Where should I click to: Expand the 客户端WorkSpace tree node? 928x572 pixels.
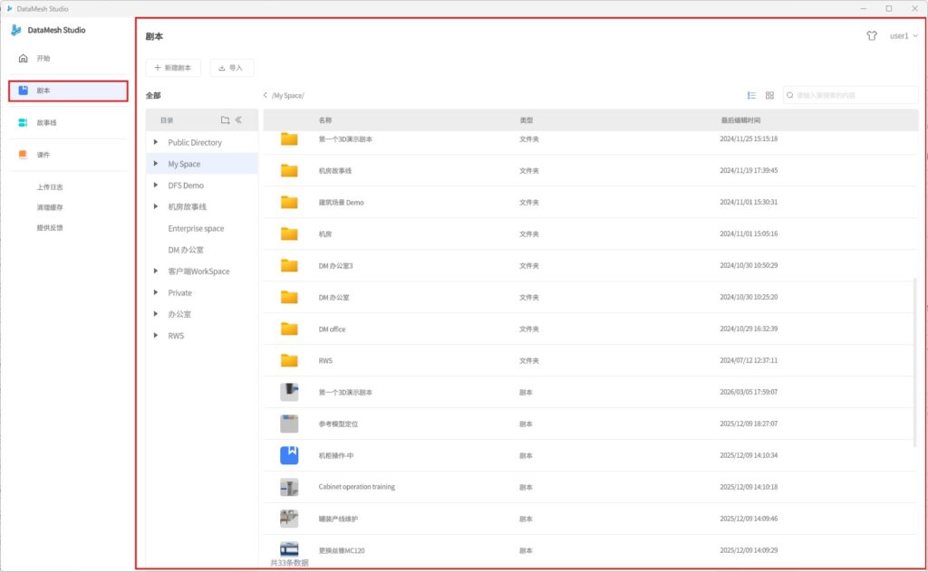click(x=156, y=272)
